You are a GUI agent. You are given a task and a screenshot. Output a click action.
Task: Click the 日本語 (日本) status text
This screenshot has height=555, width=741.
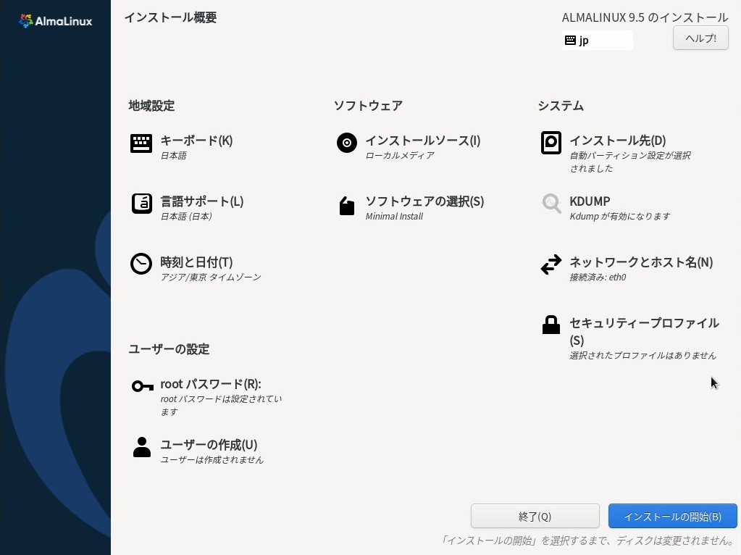[x=186, y=217]
